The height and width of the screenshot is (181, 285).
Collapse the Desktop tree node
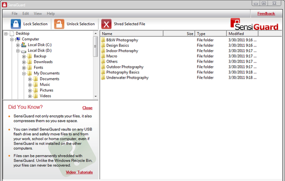pos(6,34)
